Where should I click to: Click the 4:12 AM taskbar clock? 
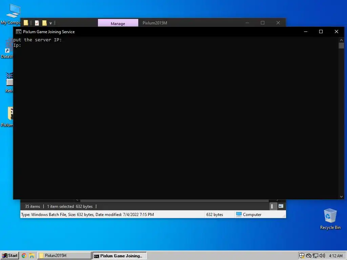pyautogui.click(x=336, y=256)
